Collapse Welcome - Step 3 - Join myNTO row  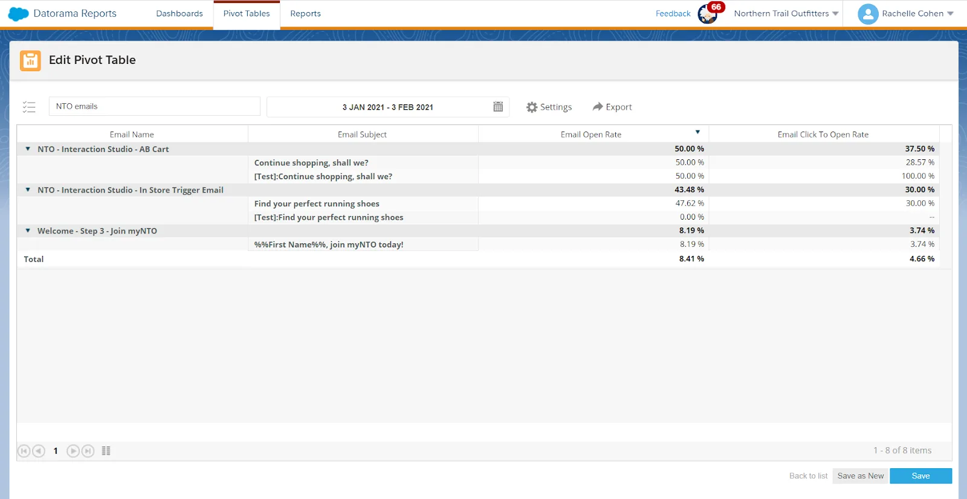[28, 230]
